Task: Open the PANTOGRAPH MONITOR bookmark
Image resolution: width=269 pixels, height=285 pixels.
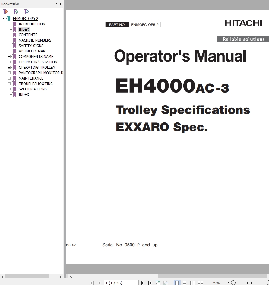Action: point(40,73)
